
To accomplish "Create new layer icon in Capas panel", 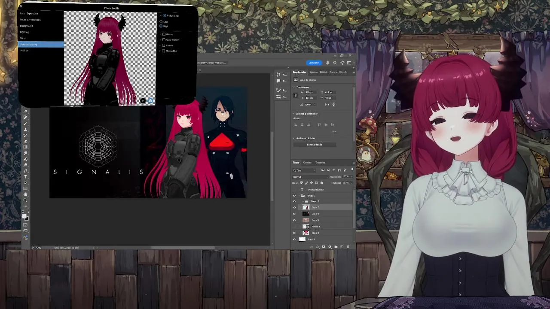I will coord(342,247).
